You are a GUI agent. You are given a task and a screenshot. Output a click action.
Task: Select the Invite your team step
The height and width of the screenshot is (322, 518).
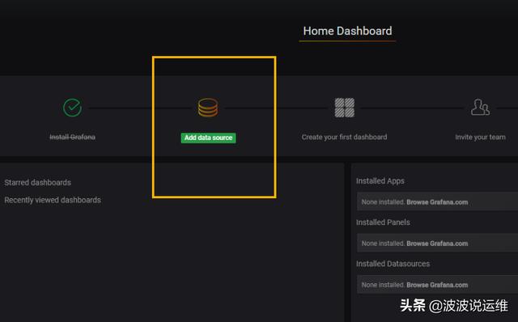click(x=480, y=137)
